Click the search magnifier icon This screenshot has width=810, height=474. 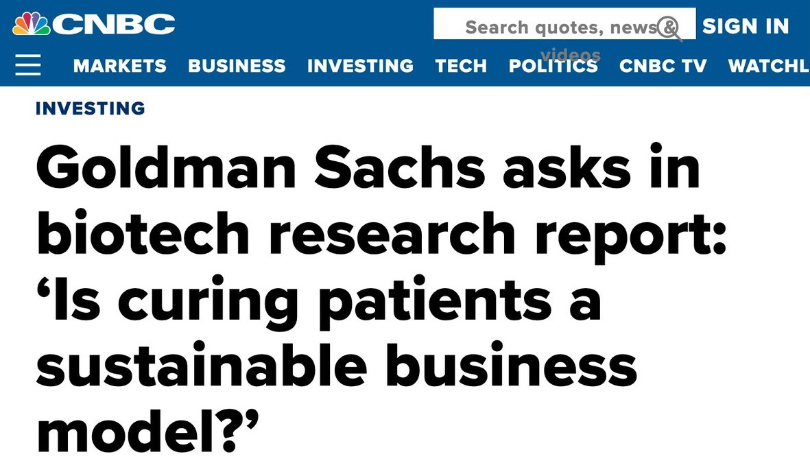pyautogui.click(x=668, y=28)
